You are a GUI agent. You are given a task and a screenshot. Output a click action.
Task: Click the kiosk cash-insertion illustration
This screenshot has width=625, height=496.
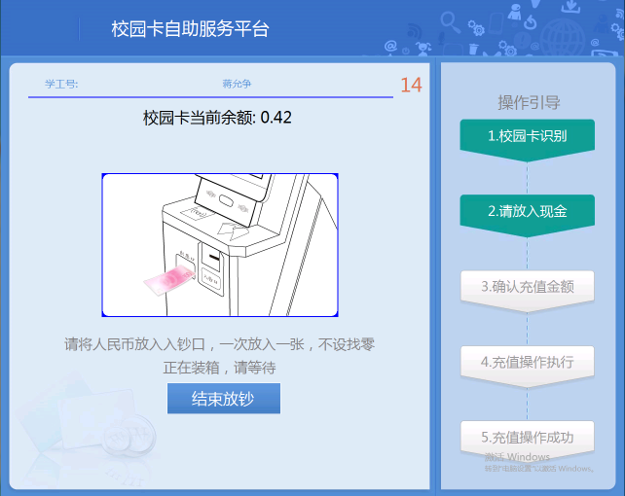coord(220,245)
